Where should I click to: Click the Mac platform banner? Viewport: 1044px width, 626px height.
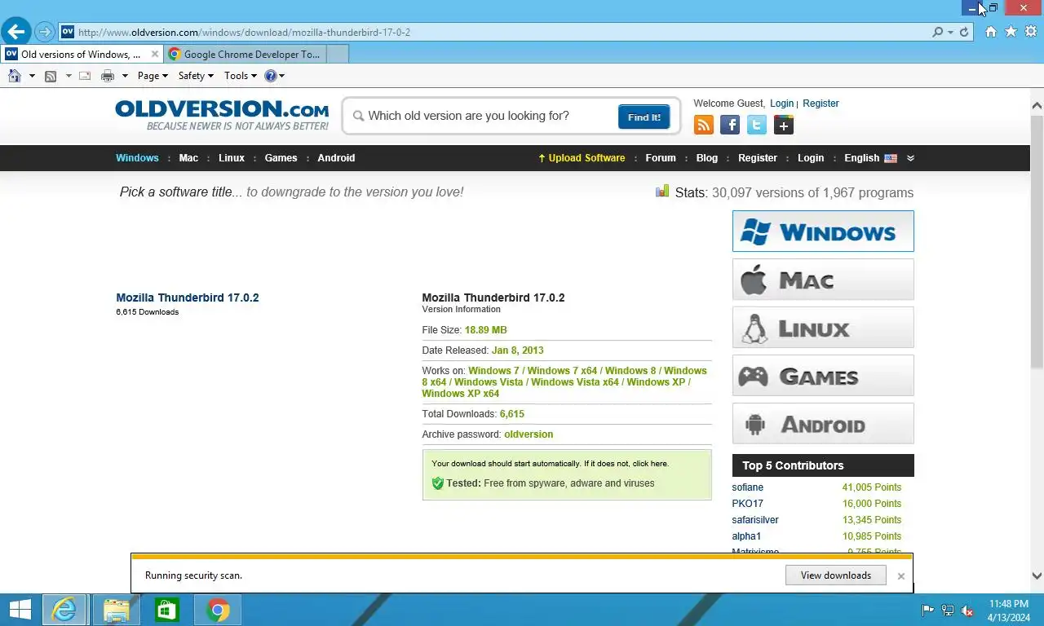(823, 280)
